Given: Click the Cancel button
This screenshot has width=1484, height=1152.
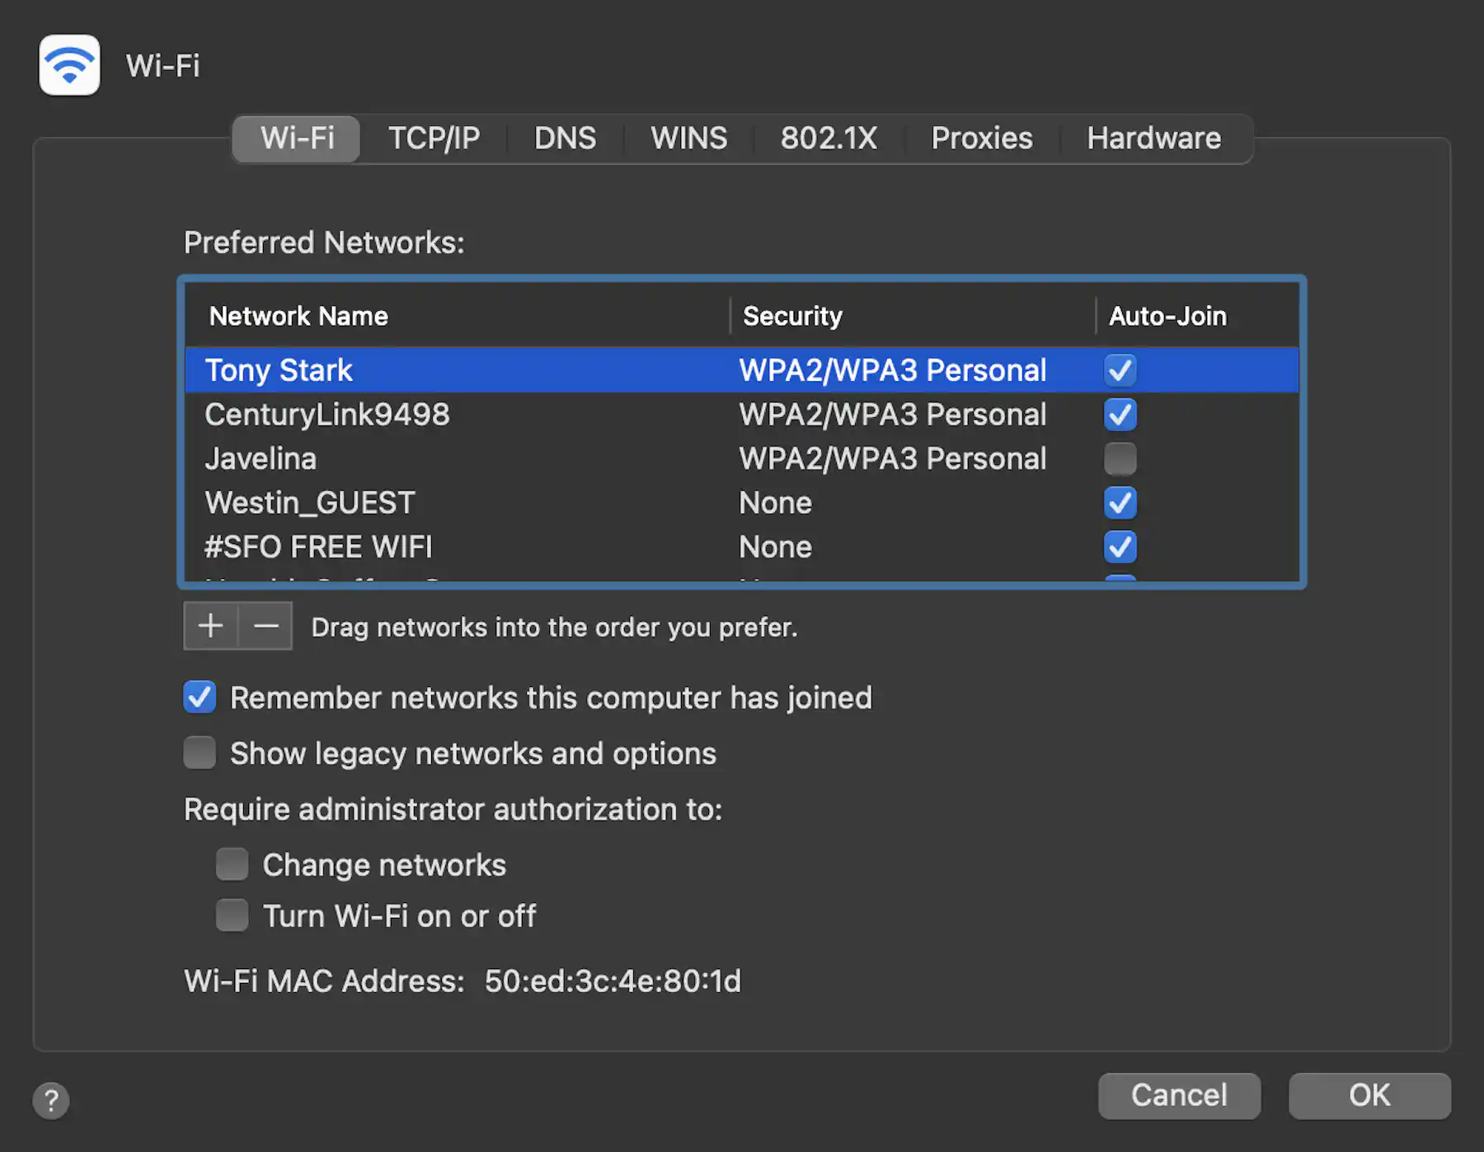Looking at the screenshot, I should click(x=1179, y=1096).
